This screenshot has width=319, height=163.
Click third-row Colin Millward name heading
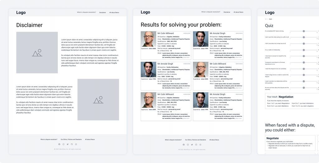click(166, 94)
